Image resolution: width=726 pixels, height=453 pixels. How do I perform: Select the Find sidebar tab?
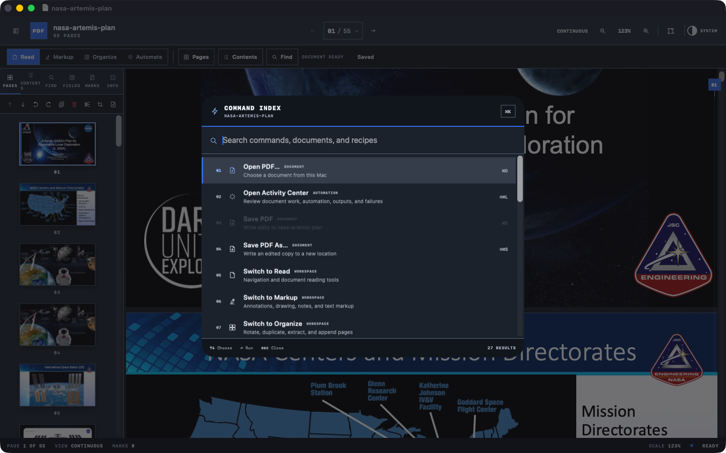(x=51, y=81)
